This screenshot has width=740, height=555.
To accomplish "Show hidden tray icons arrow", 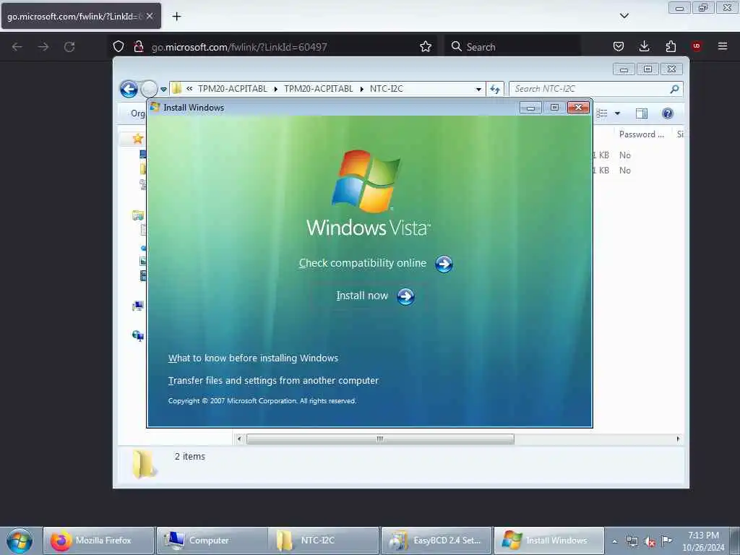I will (x=614, y=541).
